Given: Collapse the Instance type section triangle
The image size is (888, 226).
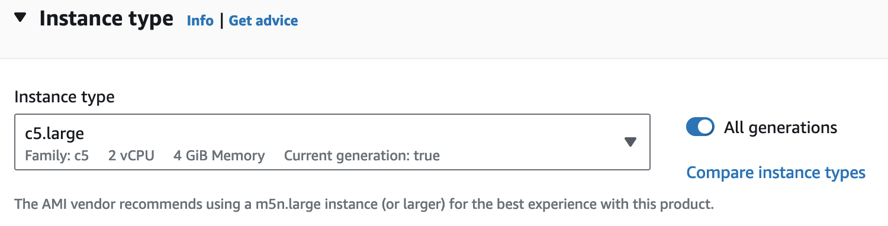Looking at the screenshot, I should (21, 18).
